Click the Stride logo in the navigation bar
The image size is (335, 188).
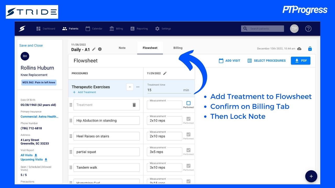click(x=22, y=28)
